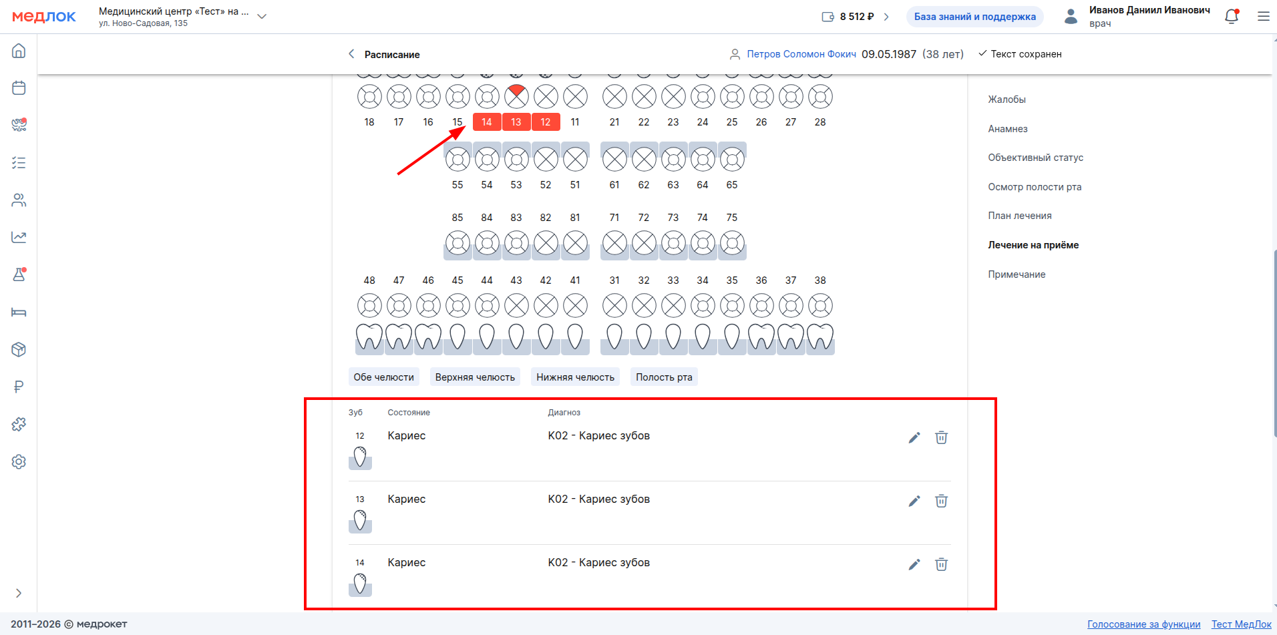The height and width of the screenshot is (635, 1277).
Task: Open the hamburger menu at top right
Action: [1263, 17]
